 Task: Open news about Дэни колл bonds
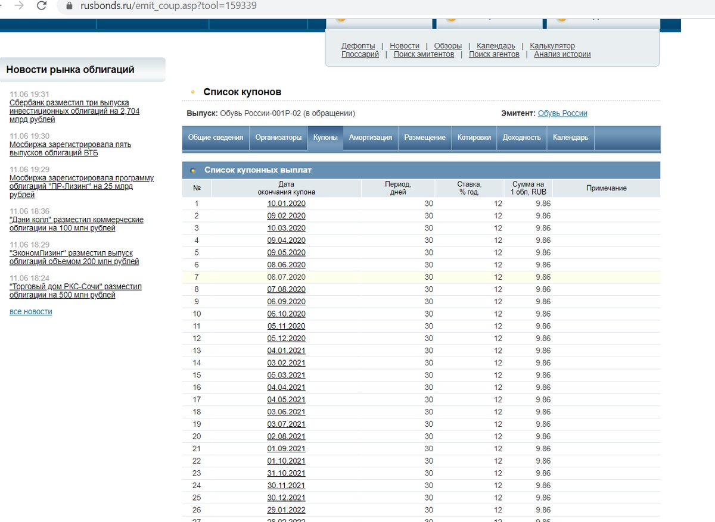pos(76,224)
